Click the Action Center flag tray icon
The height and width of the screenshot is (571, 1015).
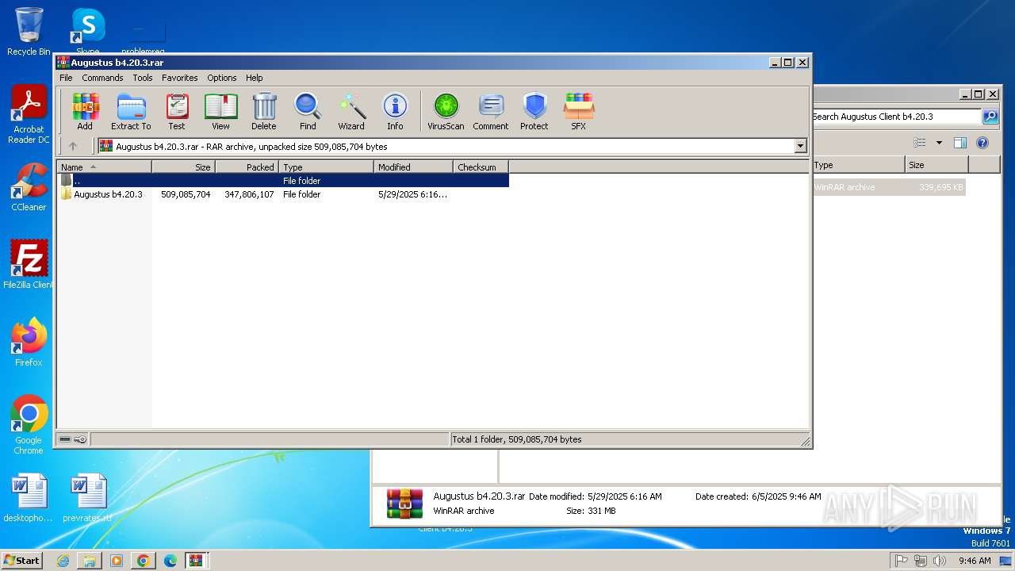click(x=902, y=561)
